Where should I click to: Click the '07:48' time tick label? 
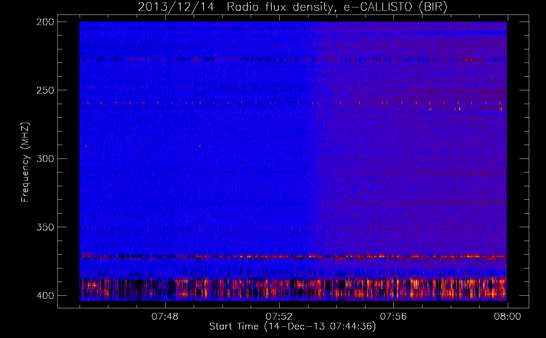(165, 317)
